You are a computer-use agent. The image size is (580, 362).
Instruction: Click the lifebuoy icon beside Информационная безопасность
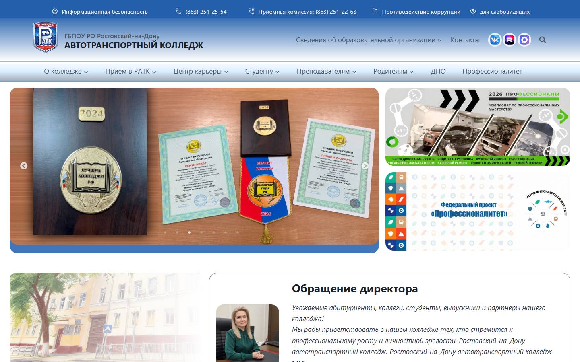pyautogui.click(x=55, y=12)
